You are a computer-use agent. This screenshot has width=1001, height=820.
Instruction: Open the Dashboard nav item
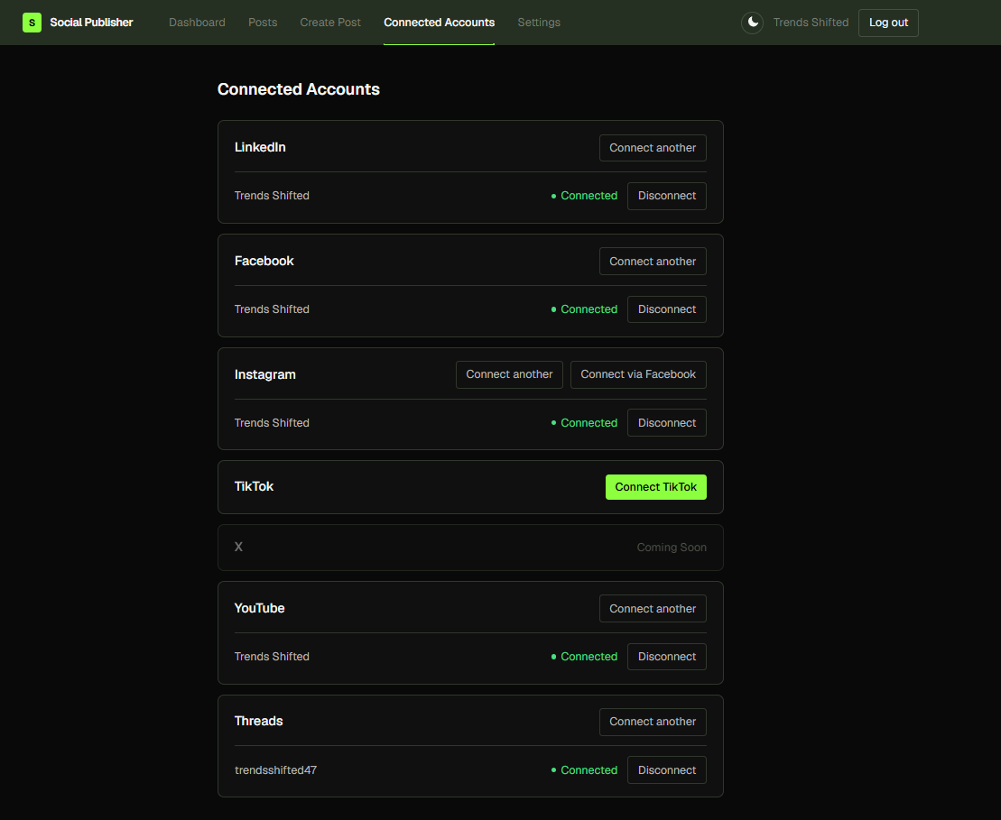(x=197, y=23)
